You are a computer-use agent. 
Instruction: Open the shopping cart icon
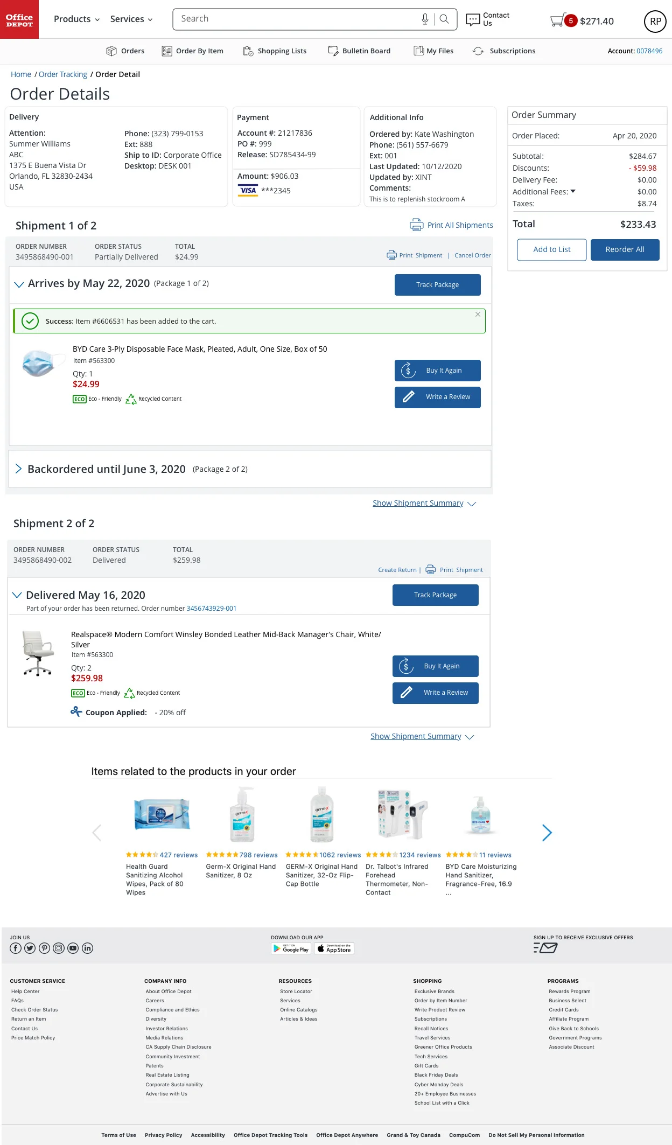557,20
